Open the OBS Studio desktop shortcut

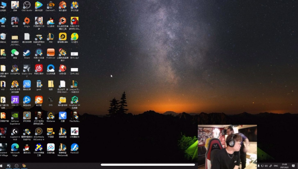click(x=27, y=6)
